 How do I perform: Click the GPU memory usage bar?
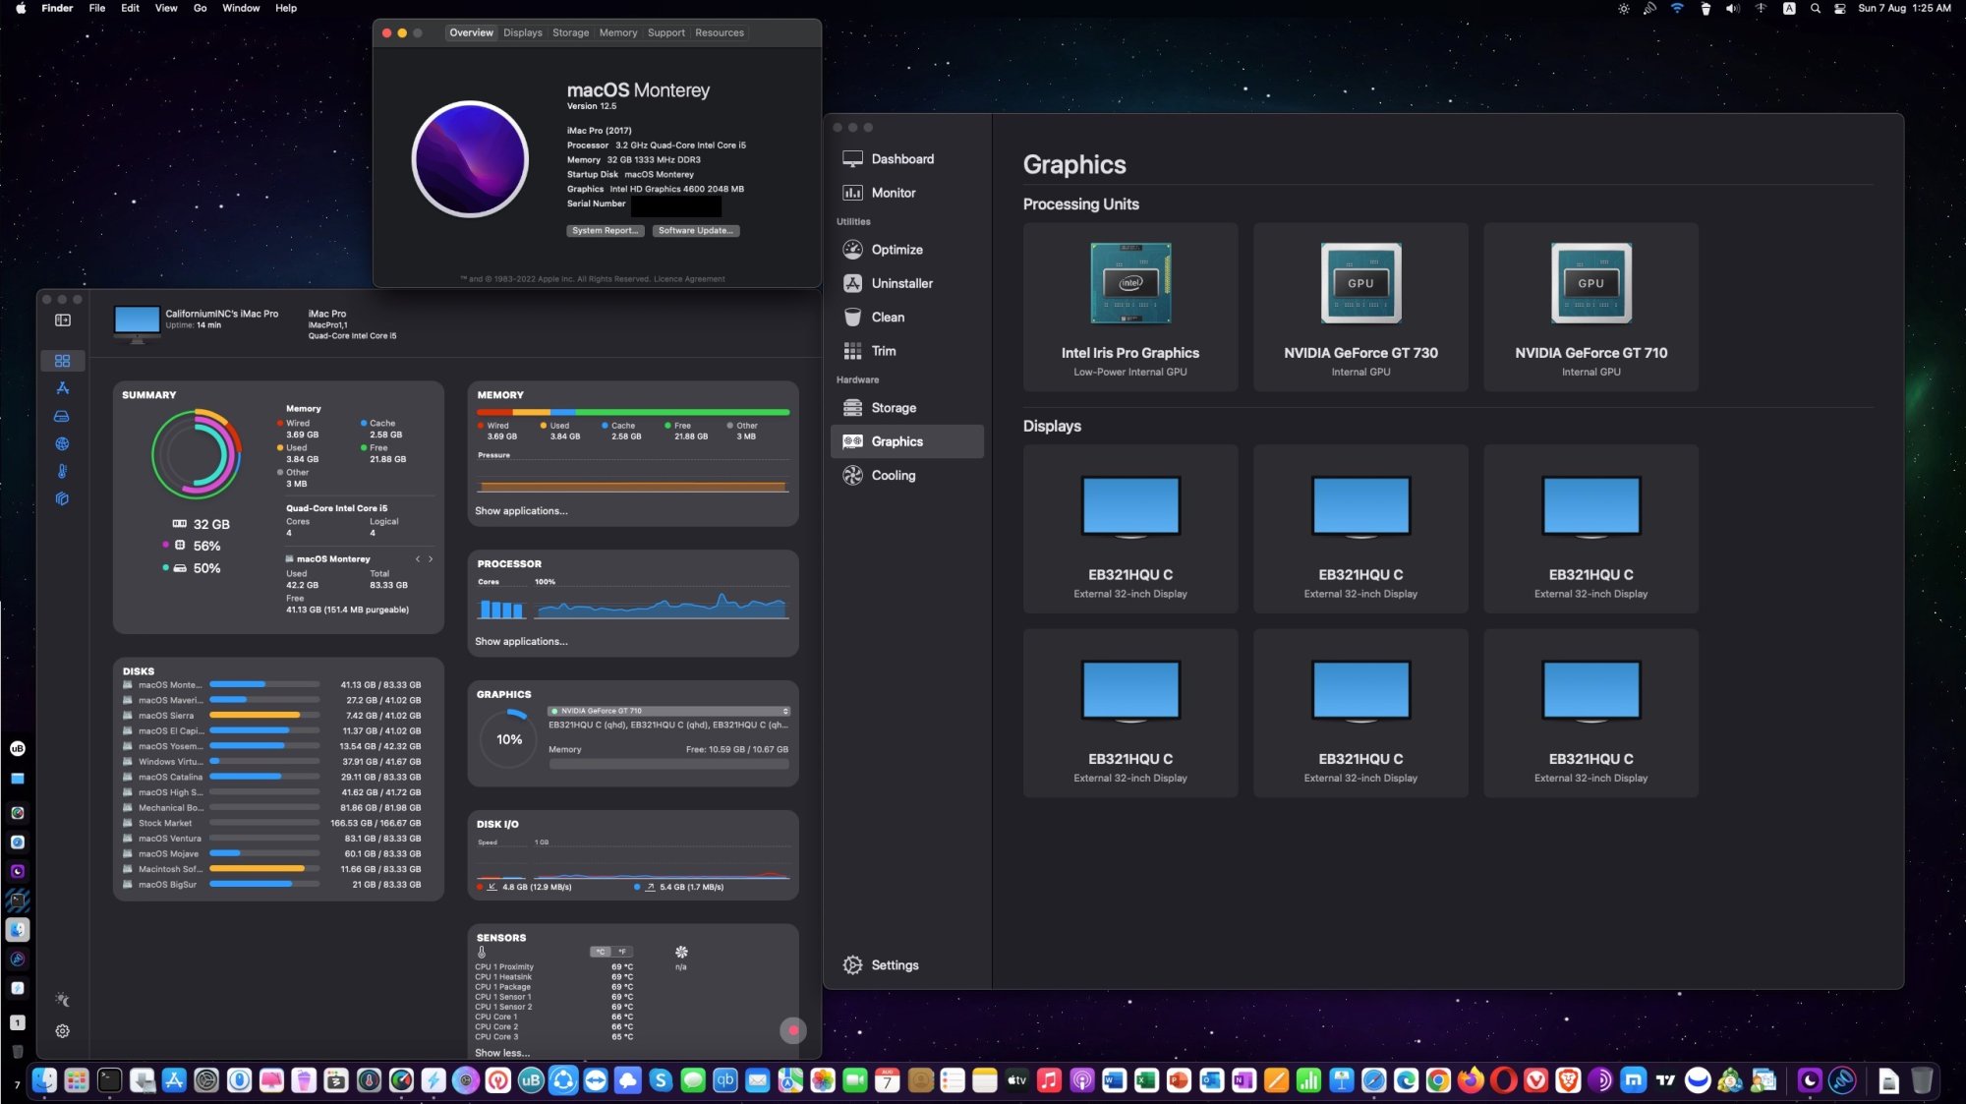668,764
